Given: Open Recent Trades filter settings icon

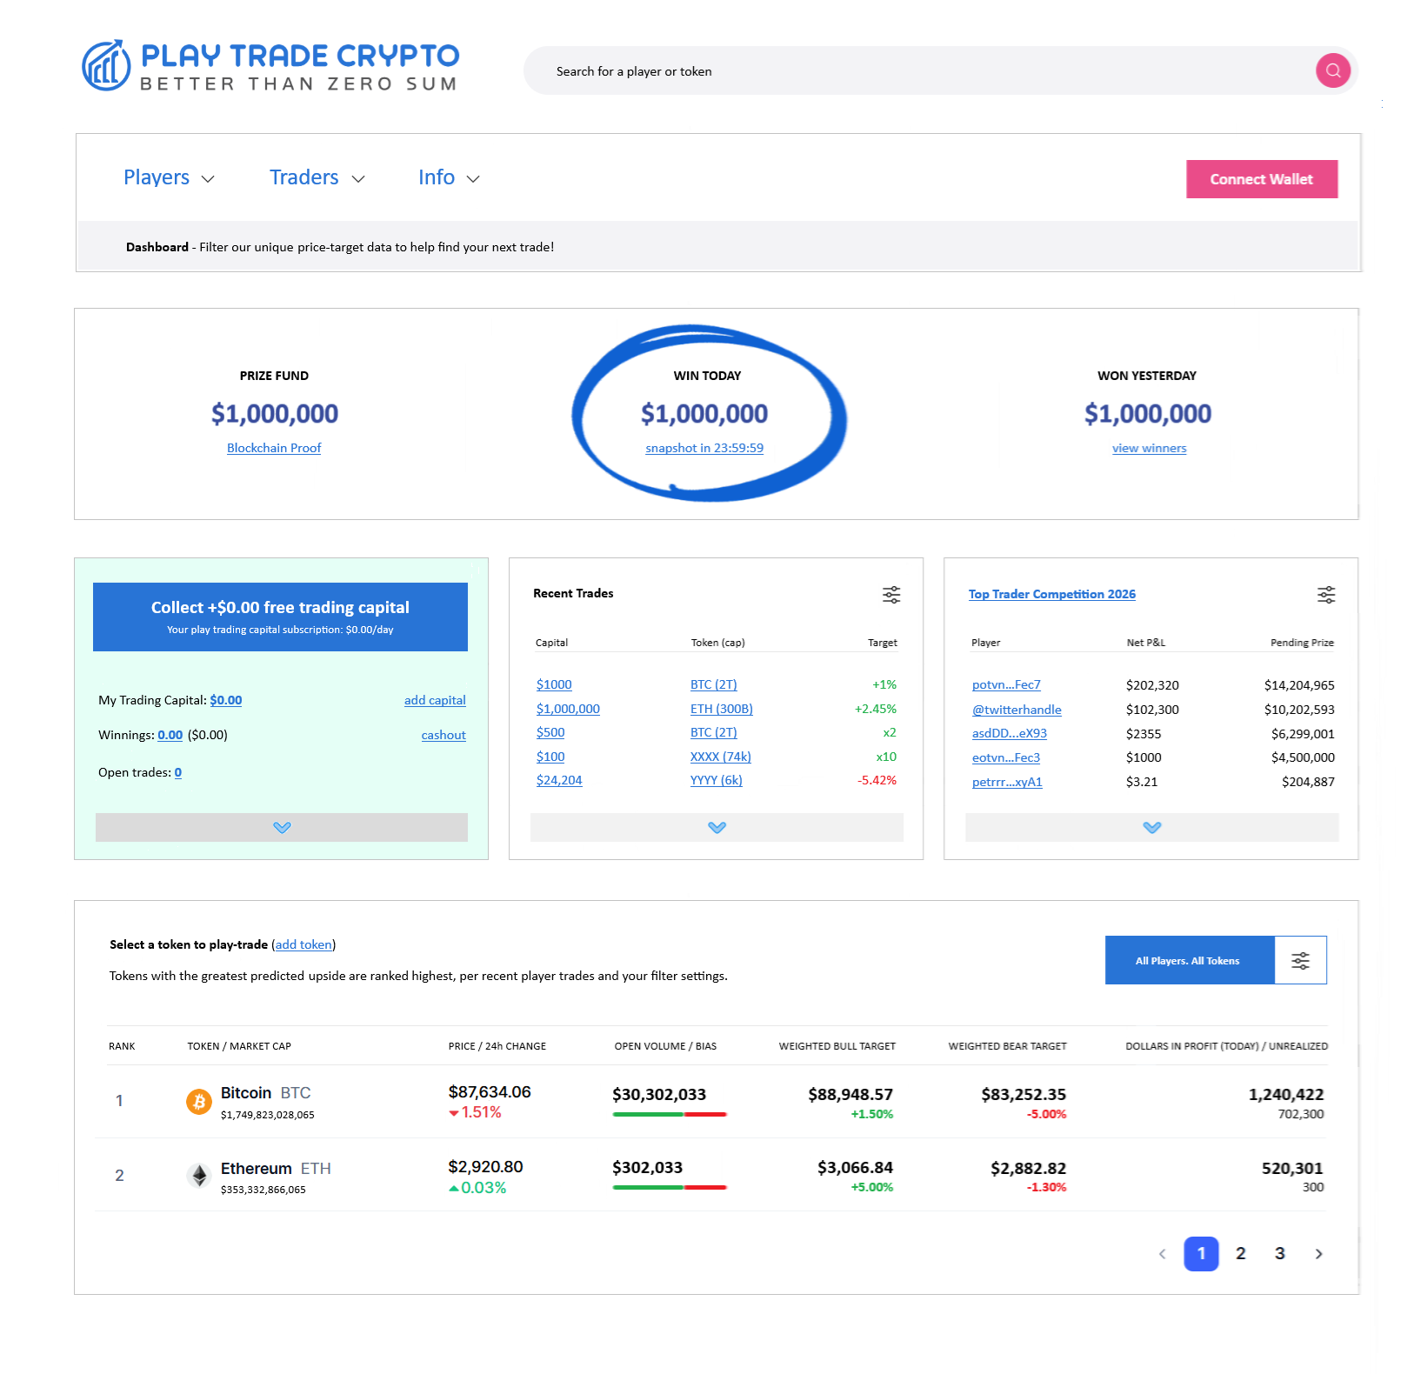Looking at the screenshot, I should click(891, 595).
